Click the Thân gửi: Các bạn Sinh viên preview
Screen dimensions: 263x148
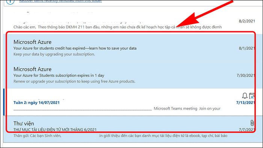pos(37,136)
